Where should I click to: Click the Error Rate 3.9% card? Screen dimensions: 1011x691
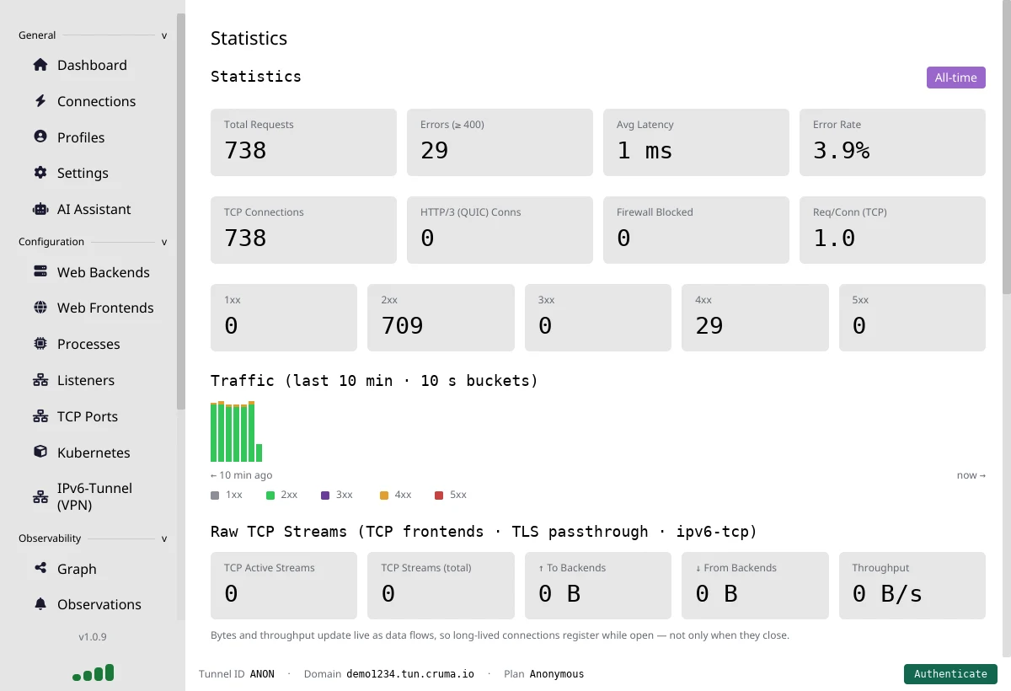[x=892, y=142]
